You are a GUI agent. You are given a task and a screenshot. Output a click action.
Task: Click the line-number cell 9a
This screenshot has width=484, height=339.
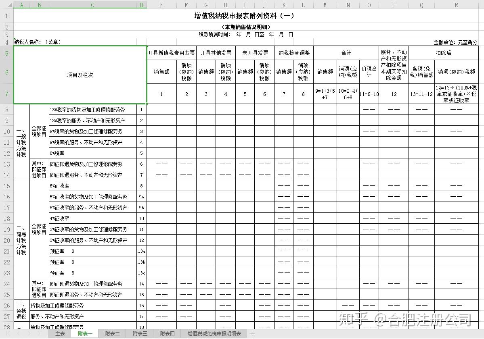coord(141,197)
